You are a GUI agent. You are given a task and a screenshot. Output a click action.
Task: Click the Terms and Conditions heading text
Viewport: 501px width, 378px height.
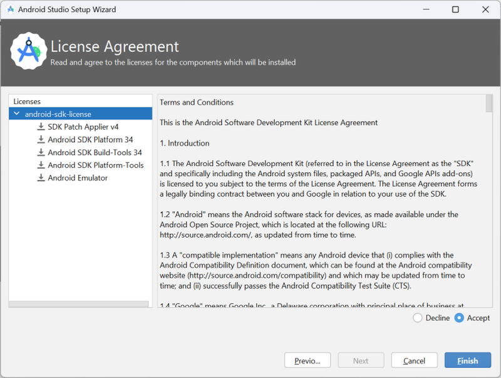(197, 102)
